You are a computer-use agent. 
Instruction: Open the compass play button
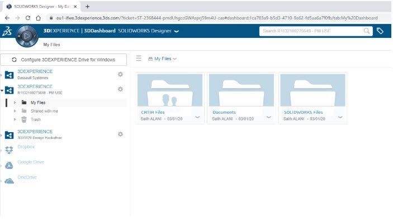click(27, 36)
